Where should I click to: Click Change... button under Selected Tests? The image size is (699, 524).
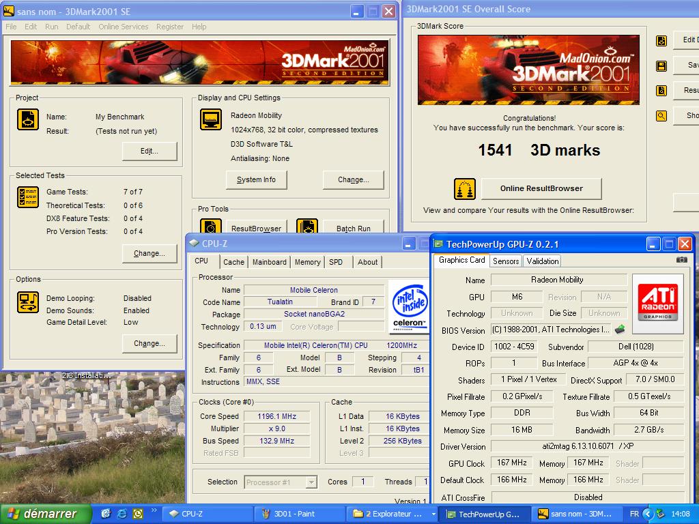149,254
